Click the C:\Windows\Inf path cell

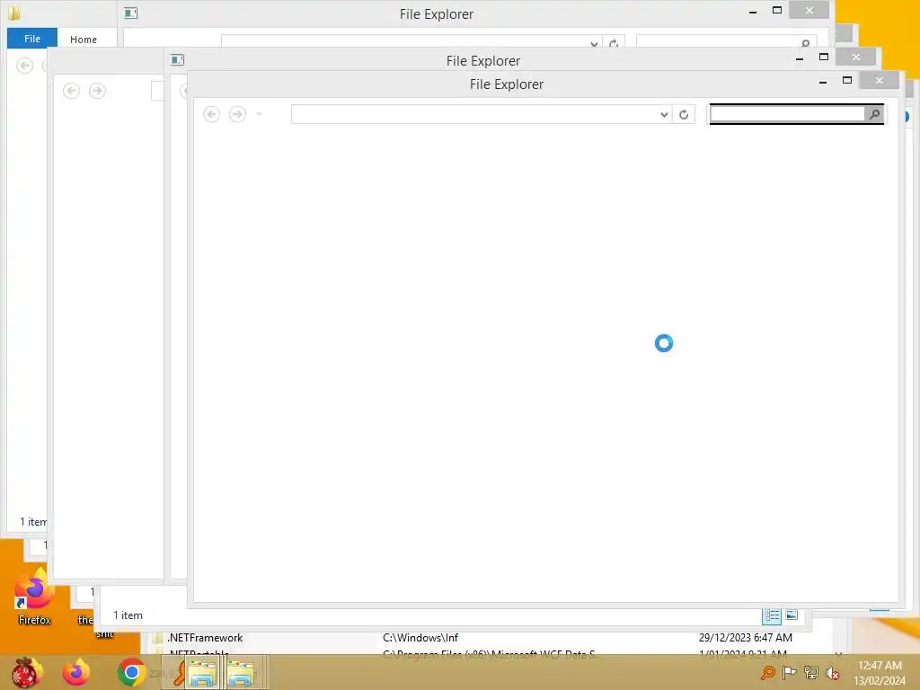click(420, 638)
